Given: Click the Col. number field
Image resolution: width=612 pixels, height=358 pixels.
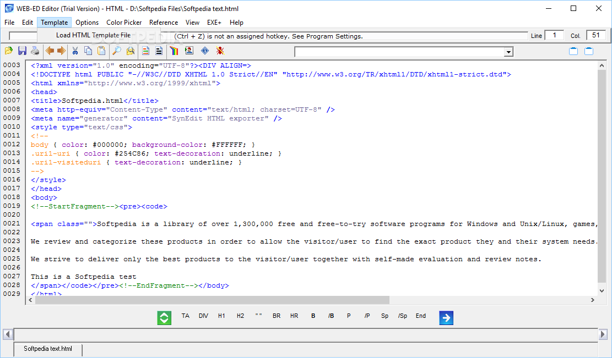Looking at the screenshot, I should [x=596, y=35].
